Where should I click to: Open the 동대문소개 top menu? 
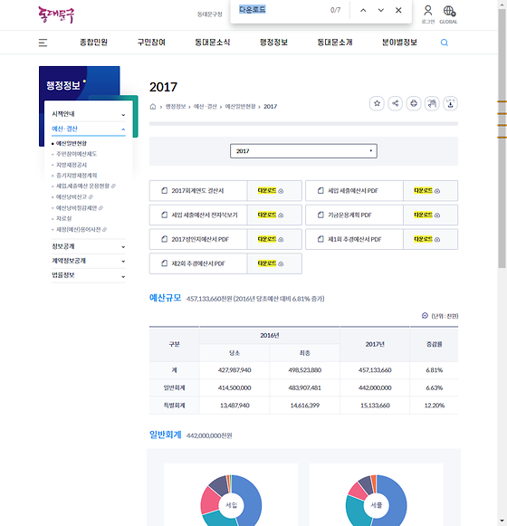pyautogui.click(x=335, y=43)
